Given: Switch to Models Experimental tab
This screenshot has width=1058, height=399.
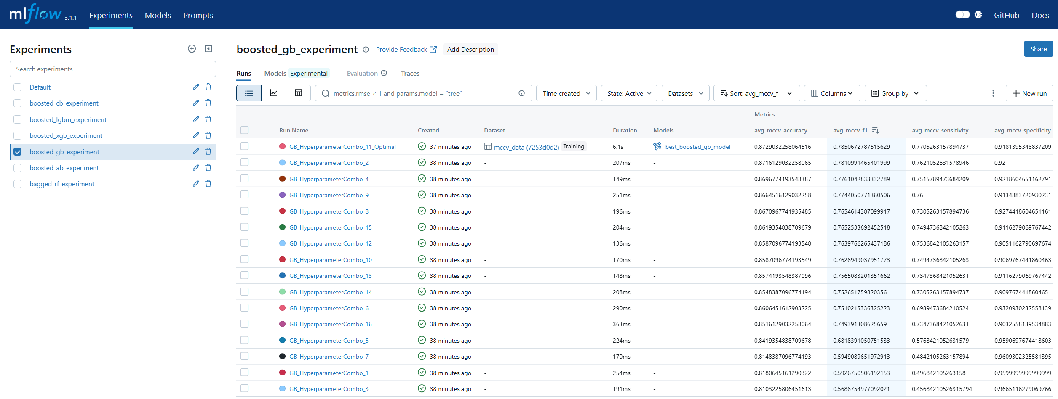Looking at the screenshot, I should pos(297,73).
